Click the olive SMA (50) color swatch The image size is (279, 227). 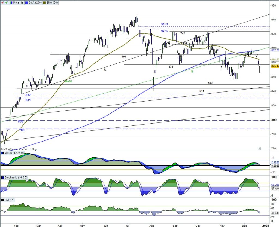44,2
